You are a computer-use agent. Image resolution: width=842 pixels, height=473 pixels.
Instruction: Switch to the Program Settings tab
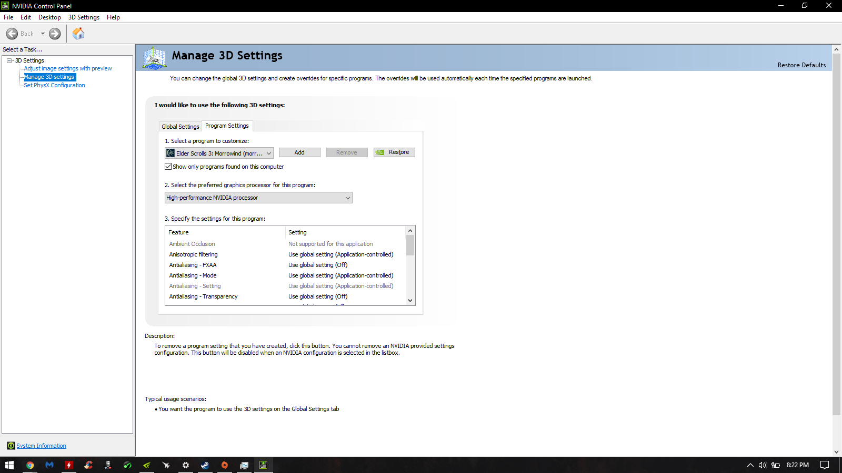pyautogui.click(x=227, y=126)
